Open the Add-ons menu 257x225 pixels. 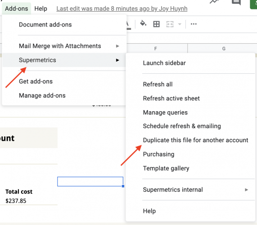(16, 9)
